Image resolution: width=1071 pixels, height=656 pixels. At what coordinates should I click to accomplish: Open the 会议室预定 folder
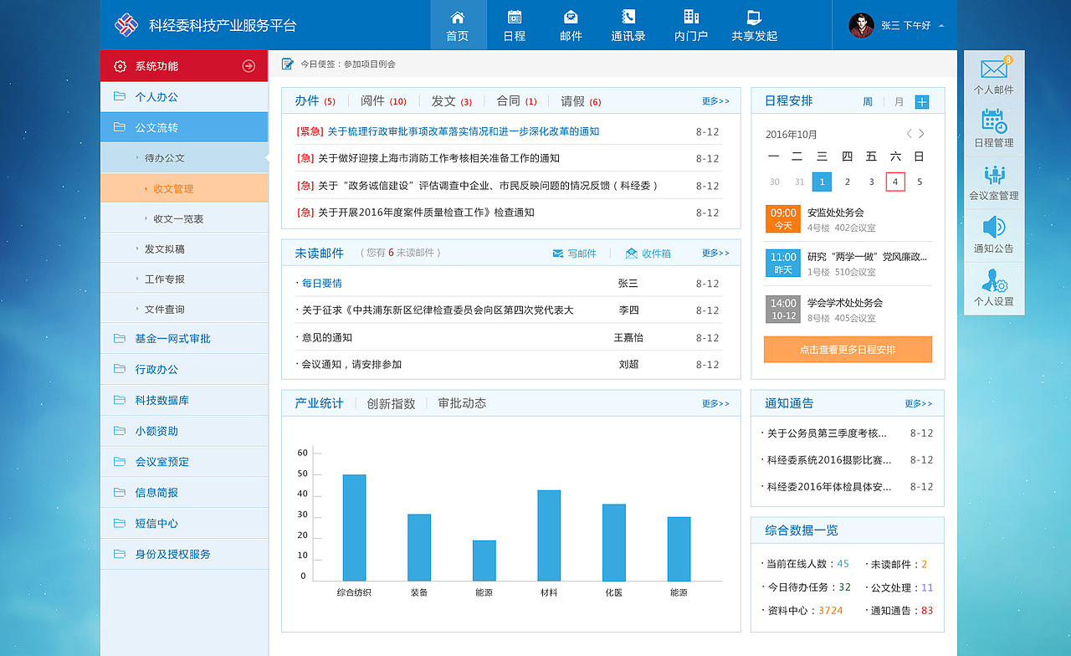click(184, 462)
